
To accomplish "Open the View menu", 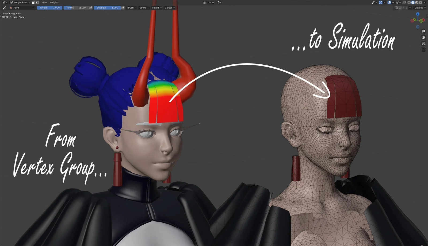I will click(44, 2).
